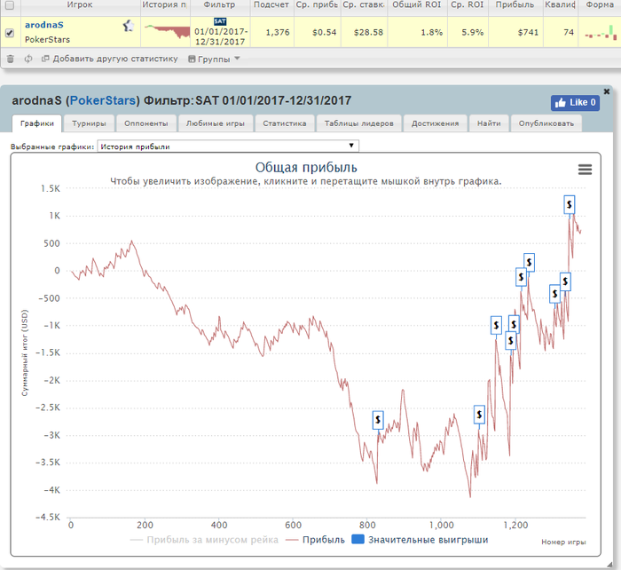621x570 pixels.
Task: Click the $741 profit value
Action: (528, 33)
